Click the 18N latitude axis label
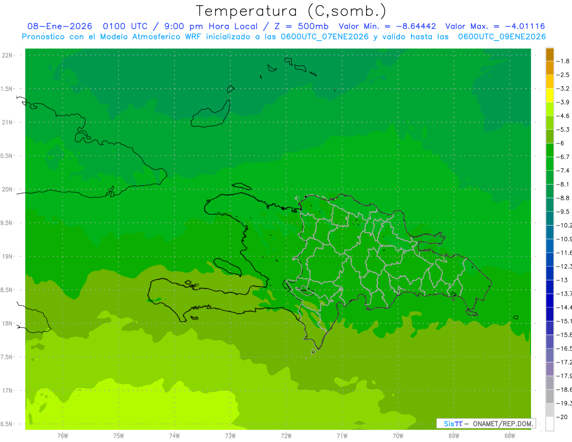Image resolution: width=572 pixels, height=442 pixels. (x=7, y=324)
